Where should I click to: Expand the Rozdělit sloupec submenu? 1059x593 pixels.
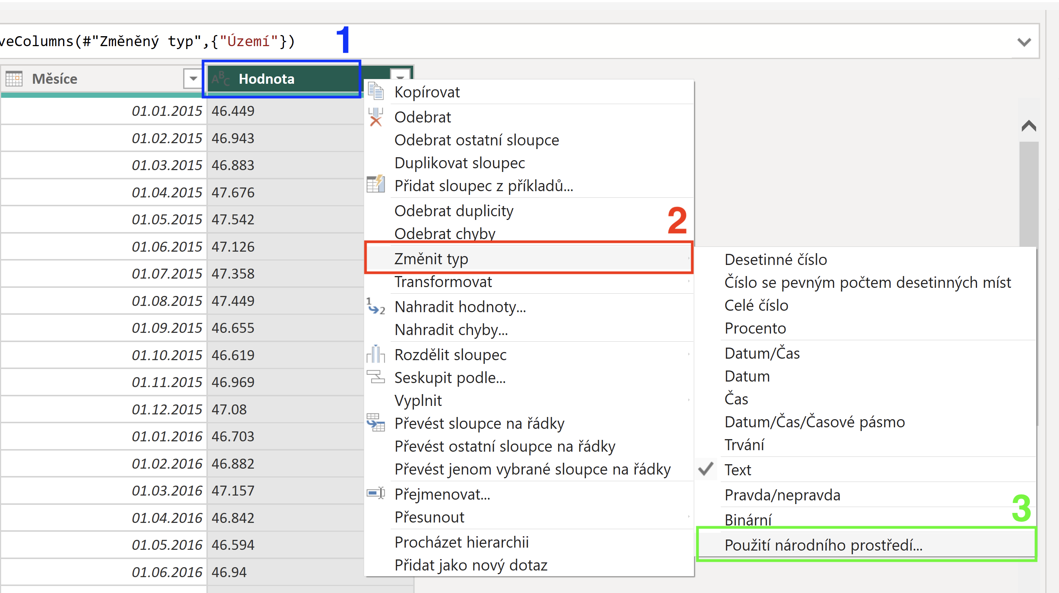click(689, 354)
